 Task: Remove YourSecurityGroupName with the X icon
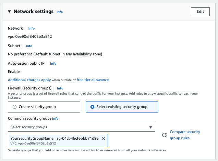[x=104, y=138]
